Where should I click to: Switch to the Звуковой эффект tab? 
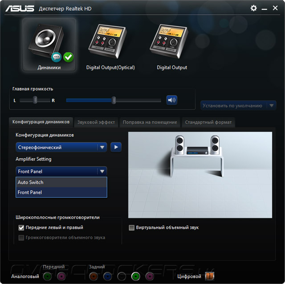tap(96, 122)
